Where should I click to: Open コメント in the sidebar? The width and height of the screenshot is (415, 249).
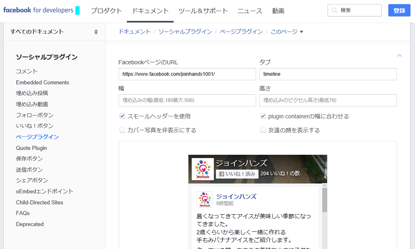tap(27, 71)
